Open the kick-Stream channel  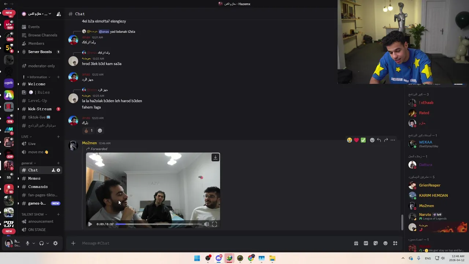coord(41,109)
